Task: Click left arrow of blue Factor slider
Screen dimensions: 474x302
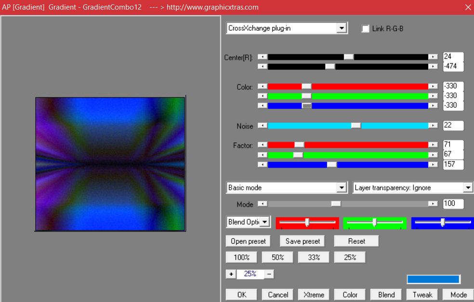Action: pos(263,165)
